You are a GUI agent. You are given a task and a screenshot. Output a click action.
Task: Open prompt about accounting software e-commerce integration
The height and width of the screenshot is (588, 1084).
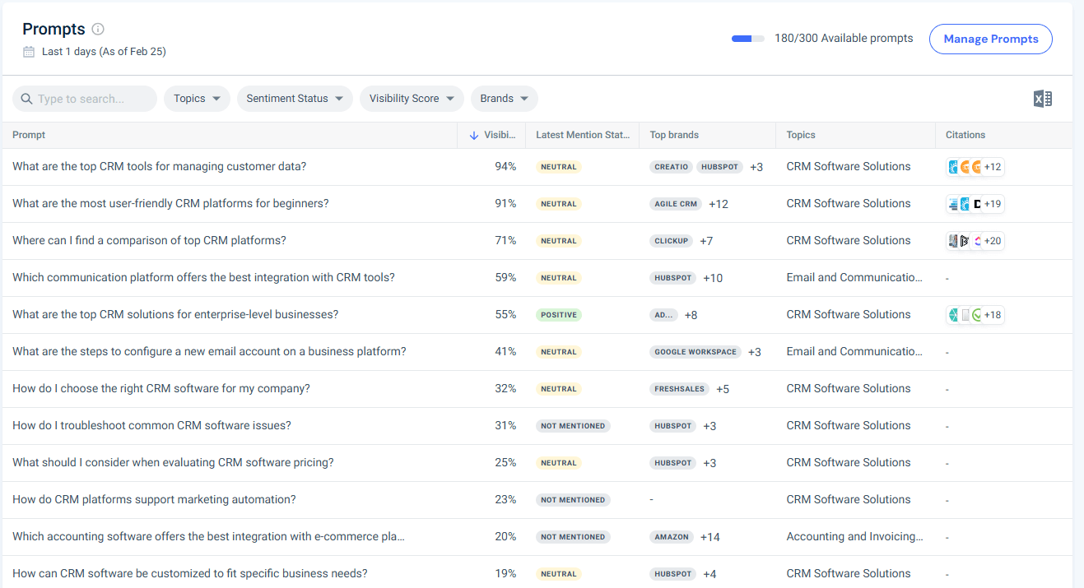208,537
